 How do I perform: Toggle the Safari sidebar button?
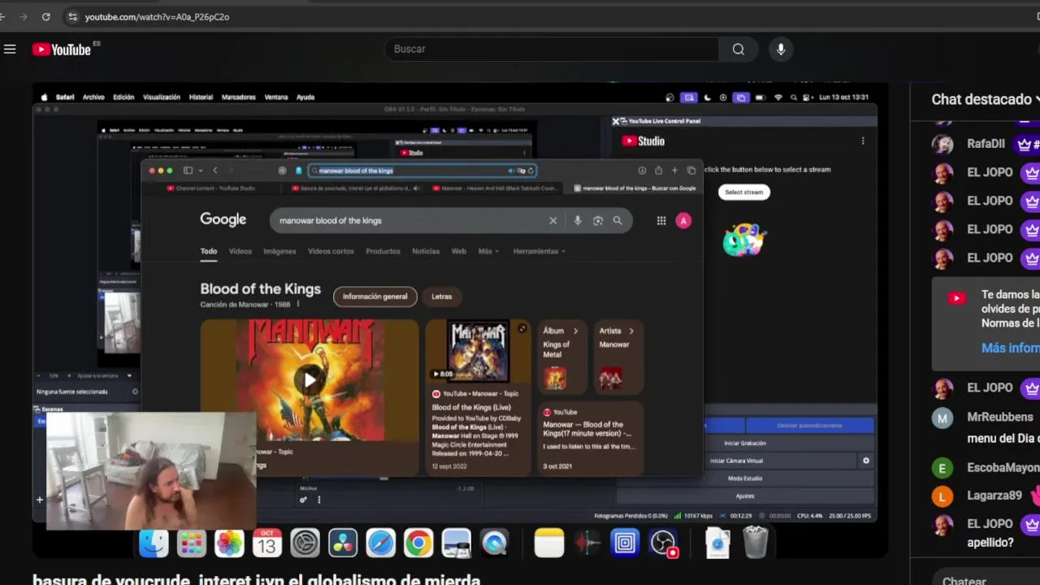[188, 171]
